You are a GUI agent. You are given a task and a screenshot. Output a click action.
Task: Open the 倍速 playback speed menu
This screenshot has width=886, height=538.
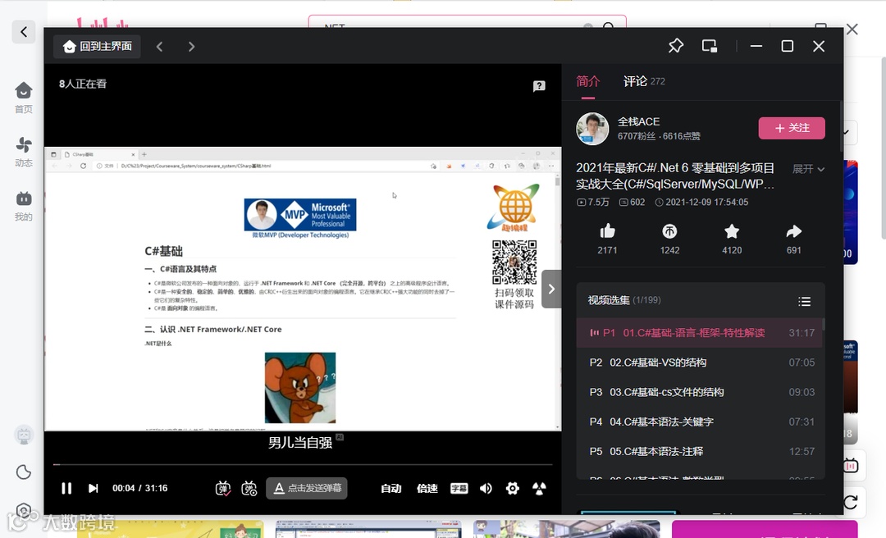coord(427,488)
